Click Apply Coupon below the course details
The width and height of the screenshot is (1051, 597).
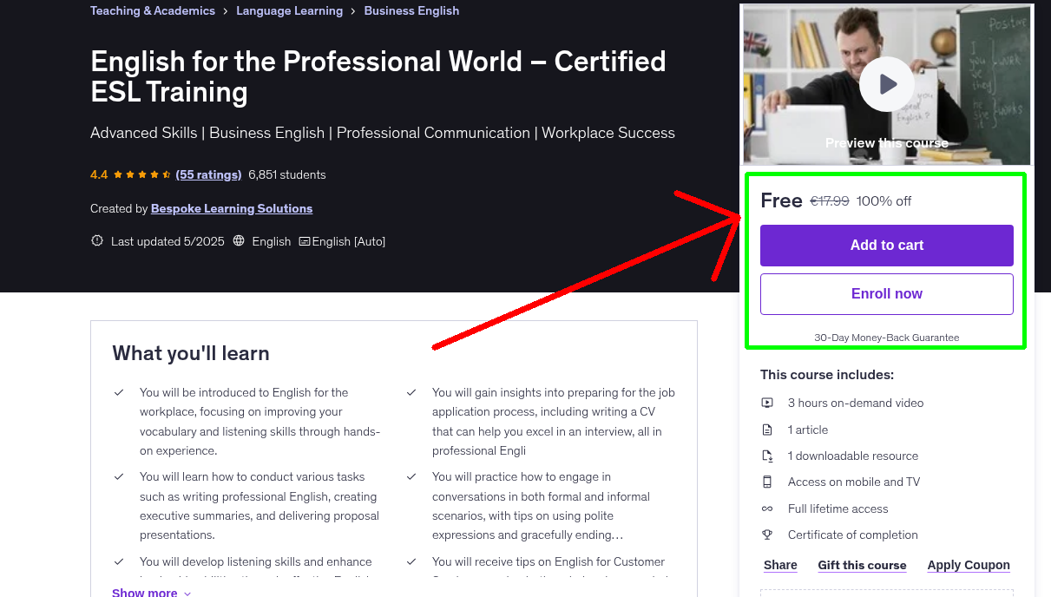[x=969, y=565]
